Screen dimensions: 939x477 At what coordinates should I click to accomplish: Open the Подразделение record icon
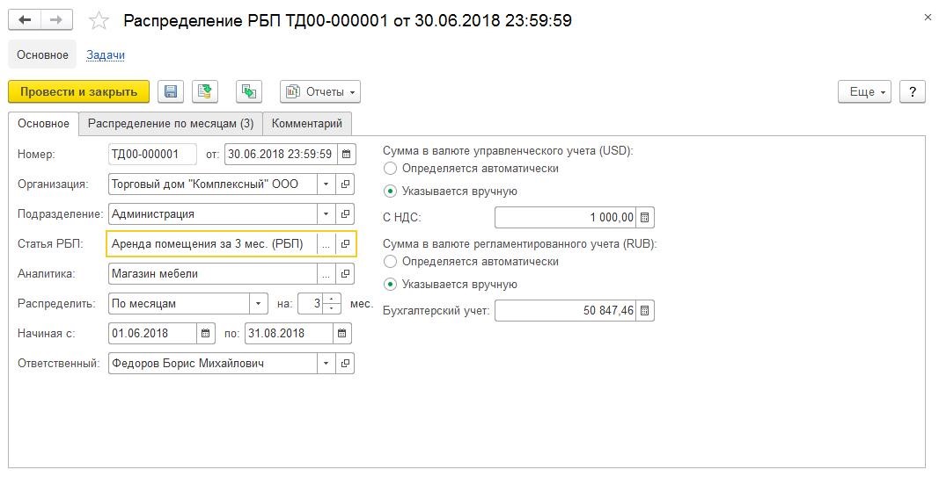345,214
